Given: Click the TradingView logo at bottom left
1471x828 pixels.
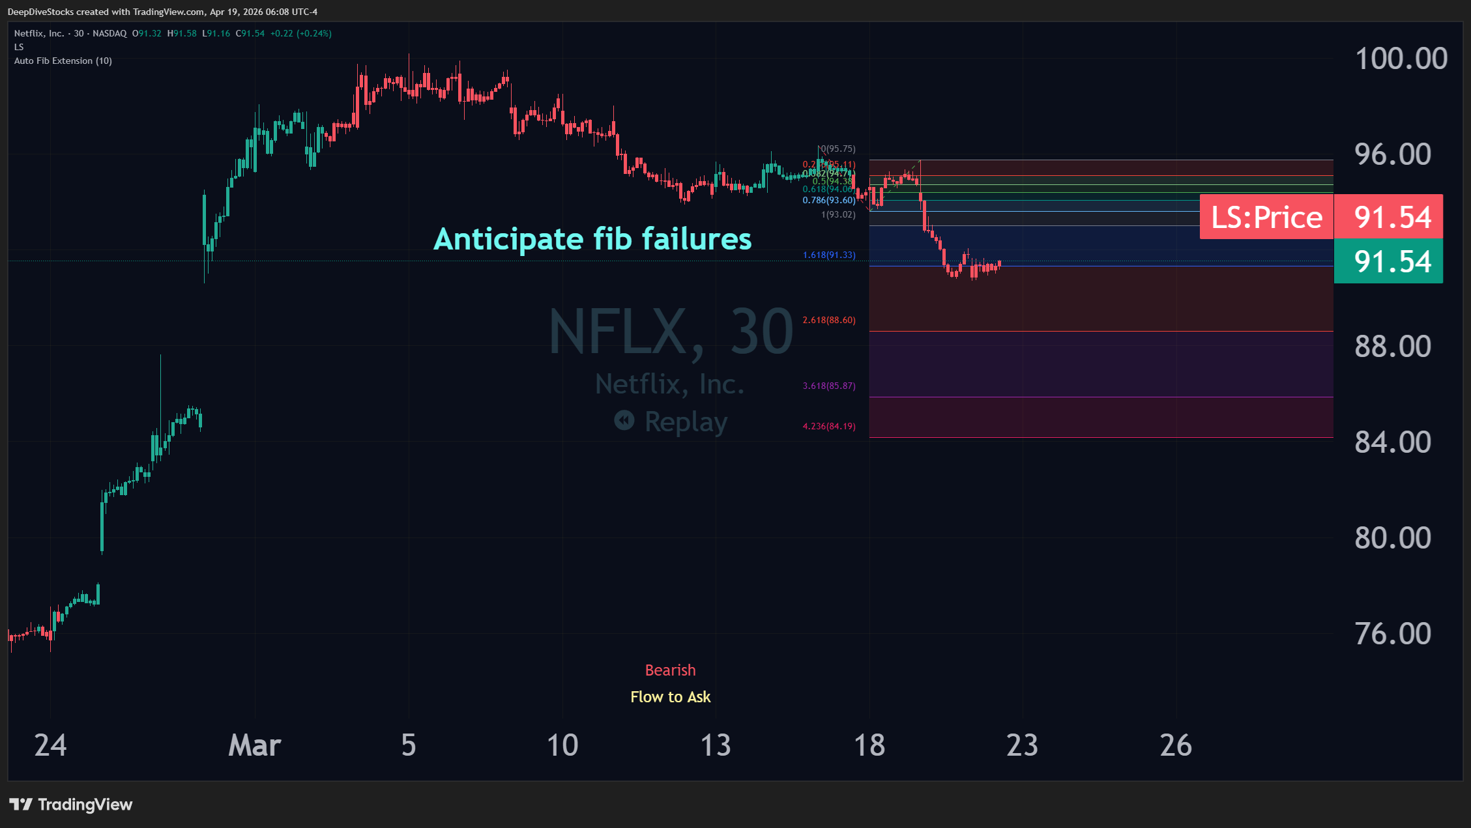Looking at the screenshot, I should 69,805.
